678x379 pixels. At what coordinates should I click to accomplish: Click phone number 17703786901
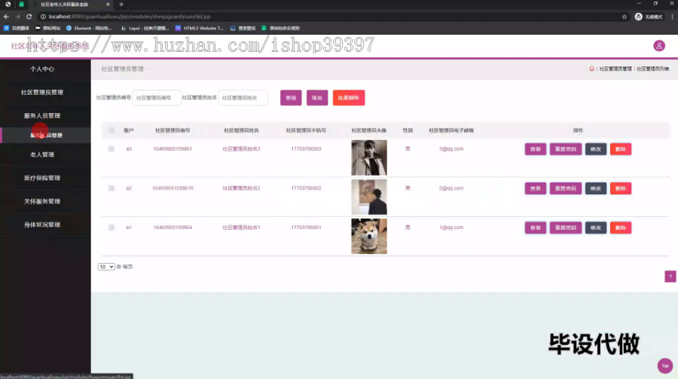coord(306,228)
